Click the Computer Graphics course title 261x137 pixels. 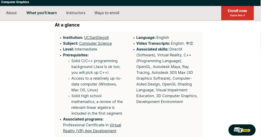point(15,2)
